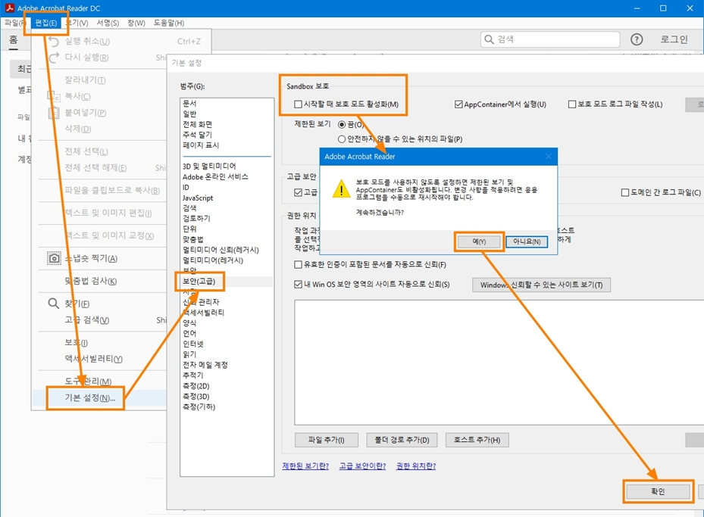This screenshot has width=704, height=517.
Task: Open the 권한 위치란? link
Action: click(416, 466)
